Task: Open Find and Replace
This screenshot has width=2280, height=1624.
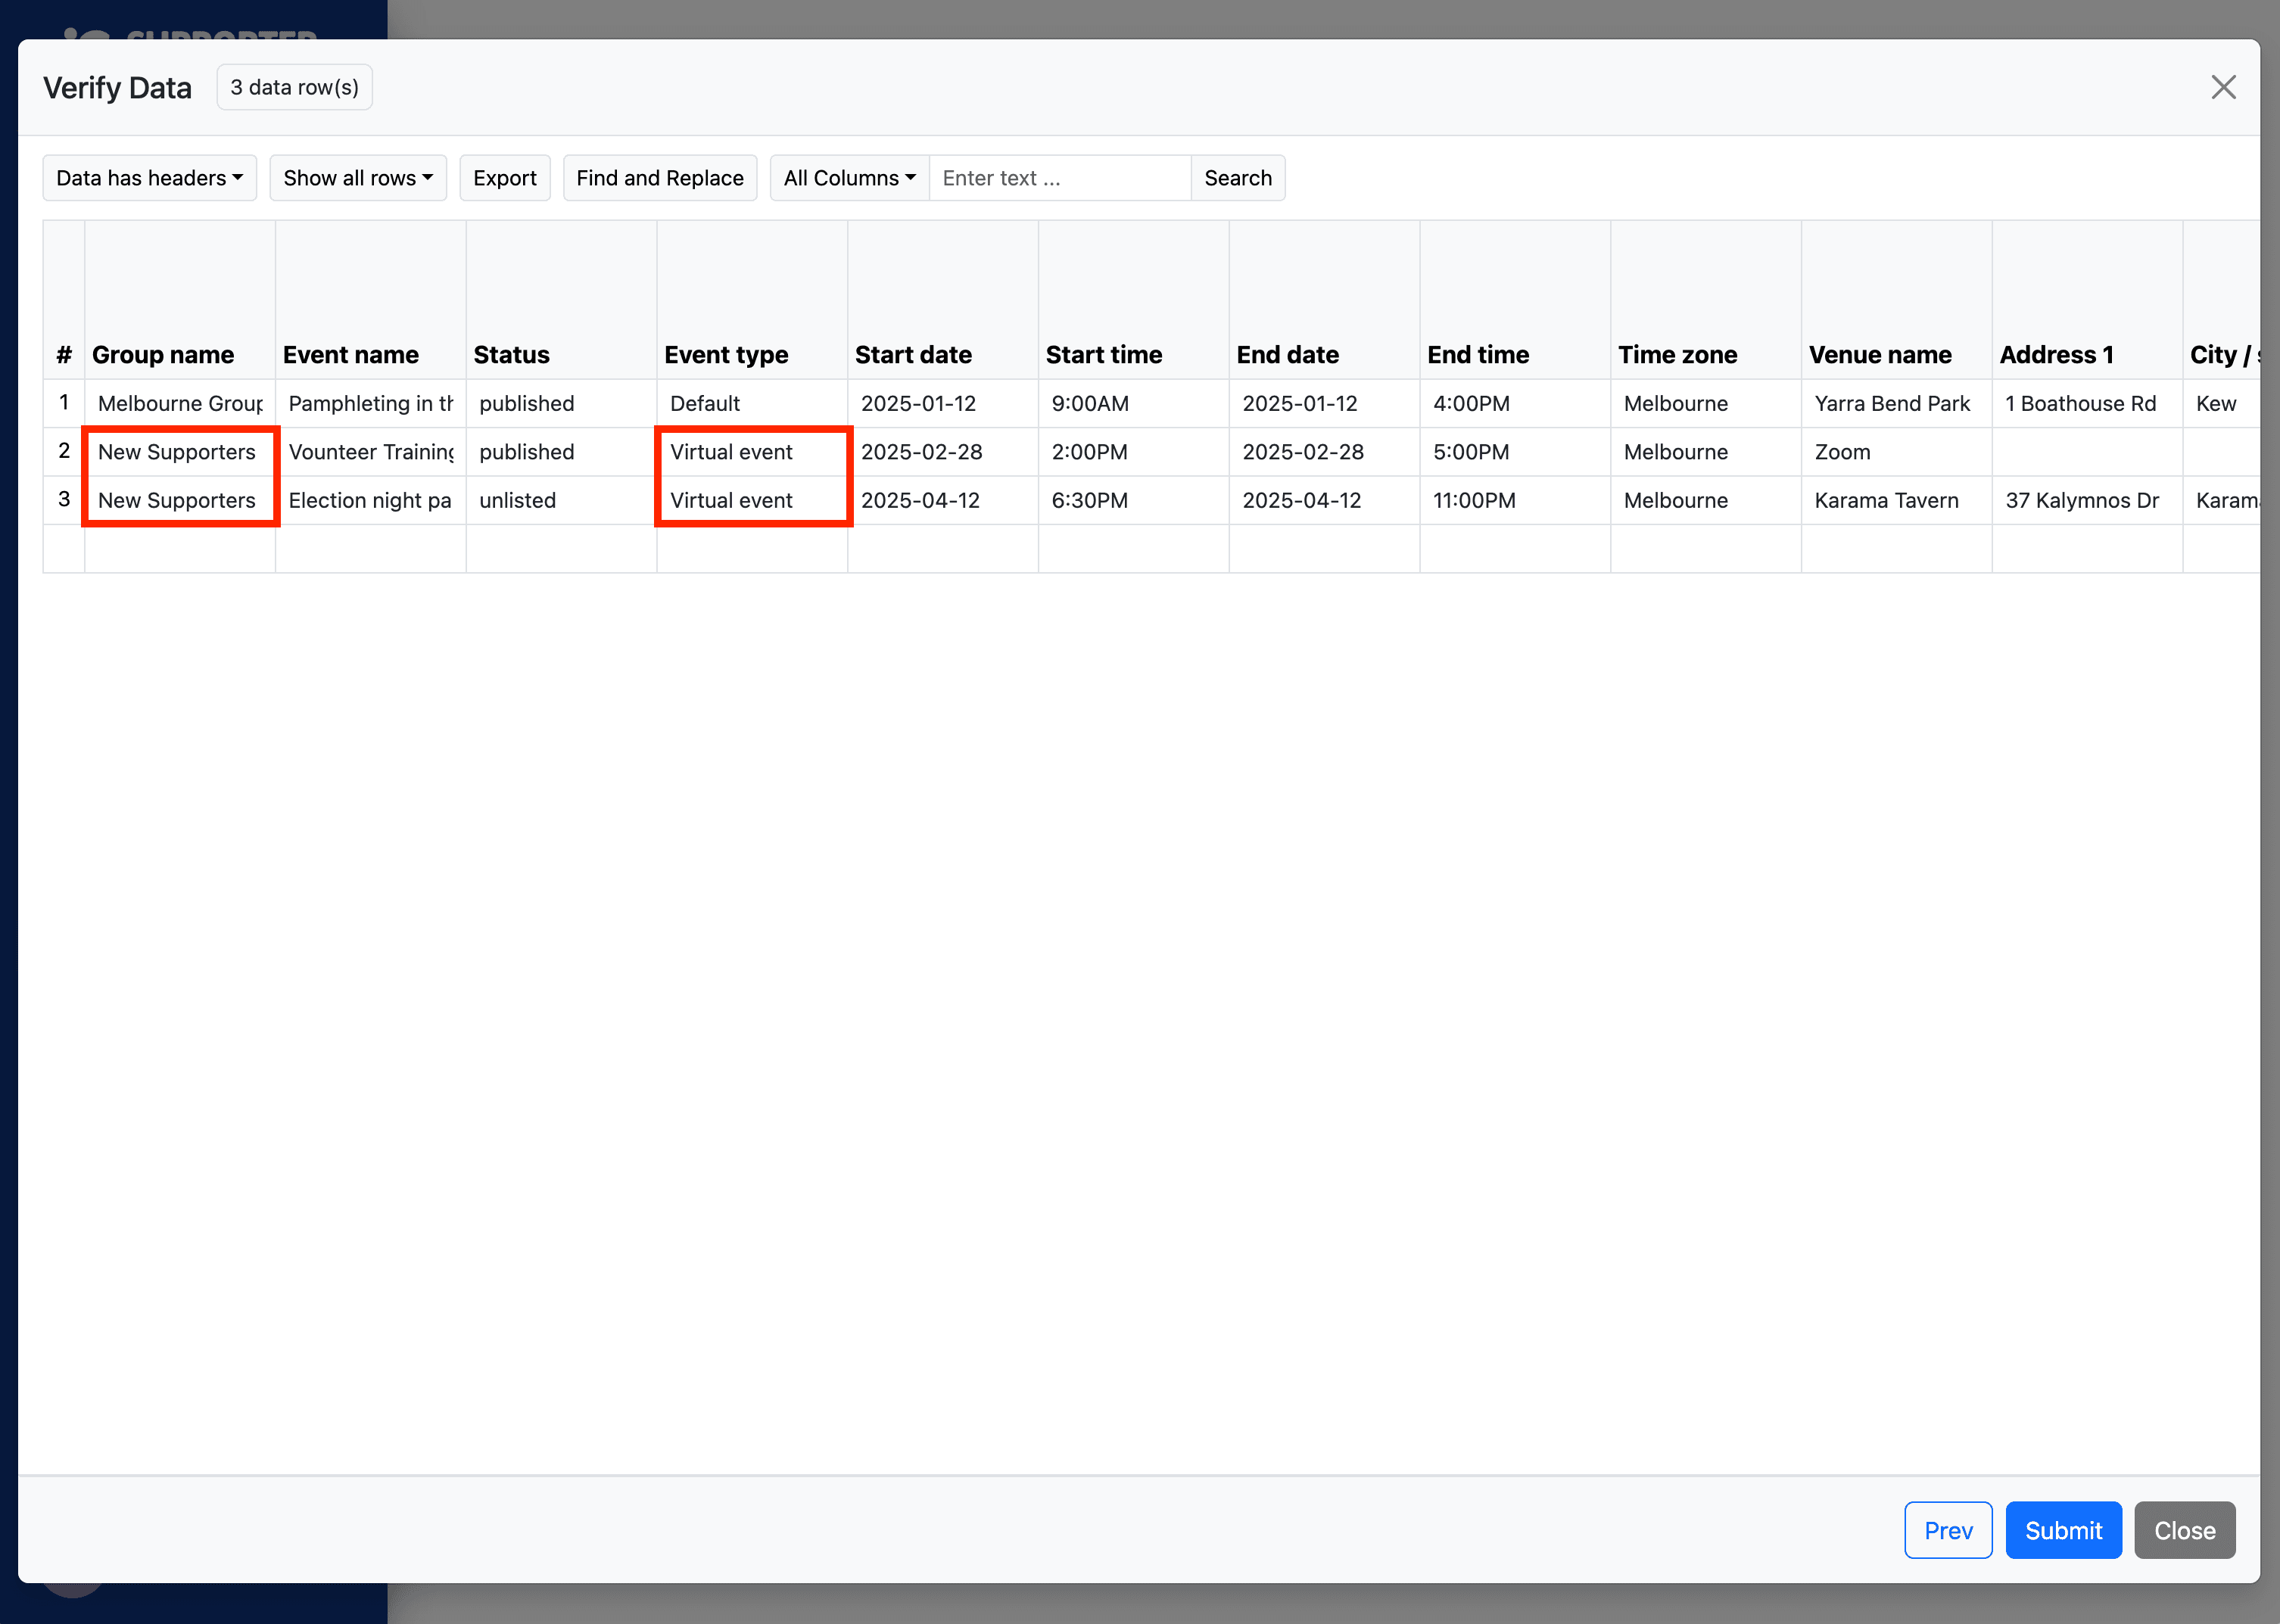Action: tap(659, 178)
